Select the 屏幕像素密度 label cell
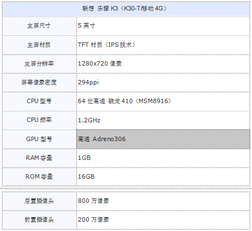The height and width of the screenshot is (231, 252). tap(39, 83)
